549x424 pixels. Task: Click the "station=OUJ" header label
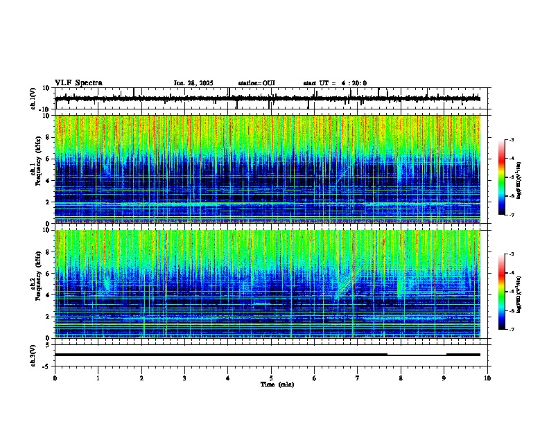pos(256,83)
